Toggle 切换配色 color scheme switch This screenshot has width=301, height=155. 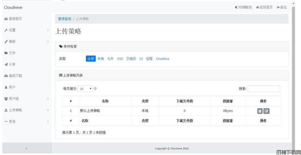coord(243,7)
